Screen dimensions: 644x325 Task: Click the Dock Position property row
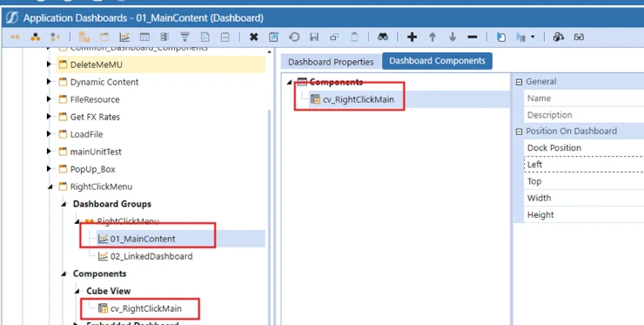[x=584, y=148]
